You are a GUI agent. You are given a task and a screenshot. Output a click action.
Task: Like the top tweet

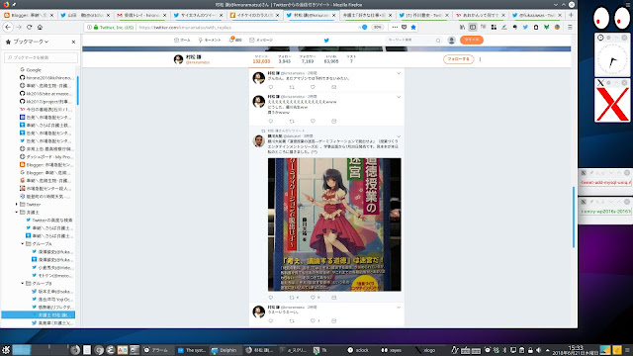point(313,87)
